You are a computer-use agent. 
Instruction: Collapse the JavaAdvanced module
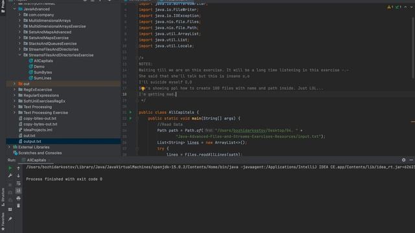pyautogui.click(x=14, y=9)
